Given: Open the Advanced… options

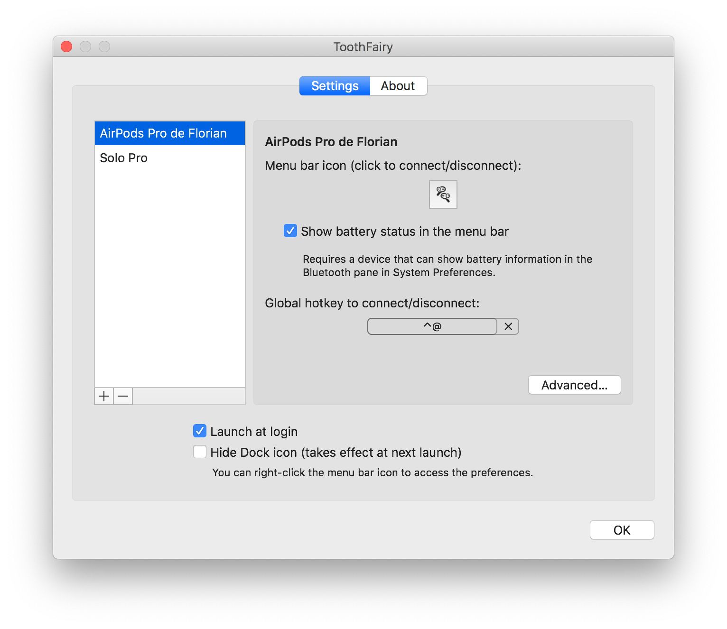Looking at the screenshot, I should 574,385.
